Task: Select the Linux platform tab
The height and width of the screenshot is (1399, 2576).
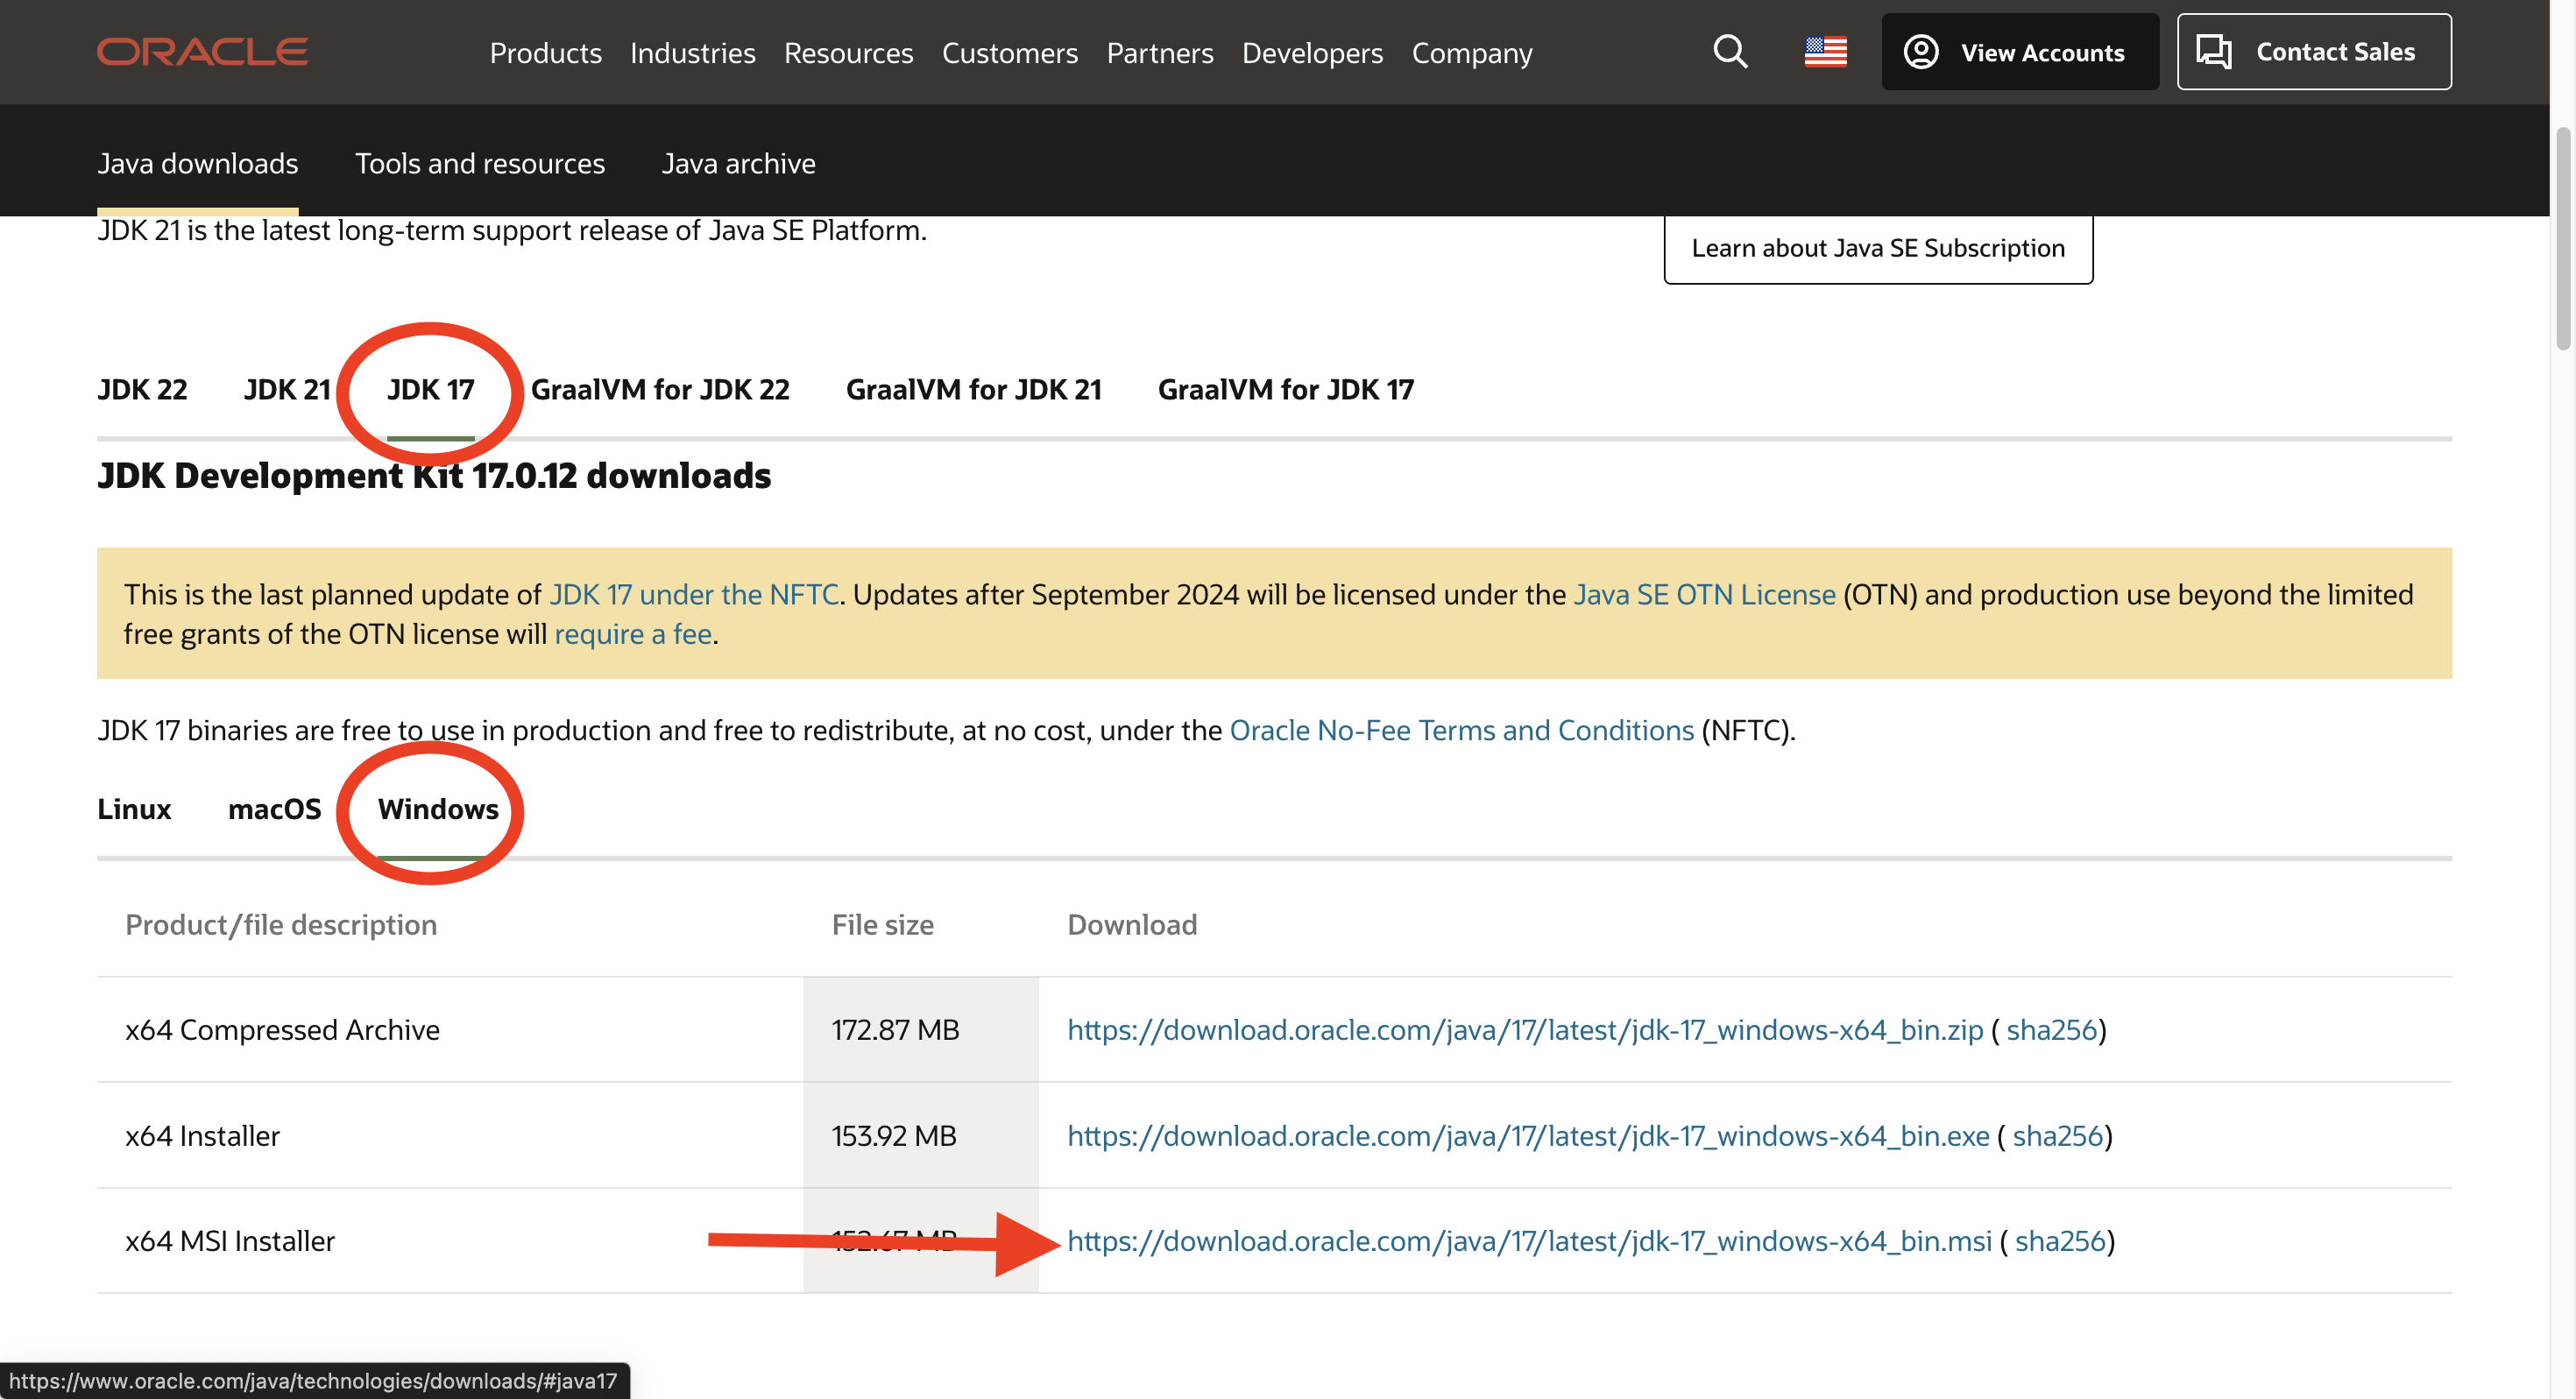Action: click(134, 808)
